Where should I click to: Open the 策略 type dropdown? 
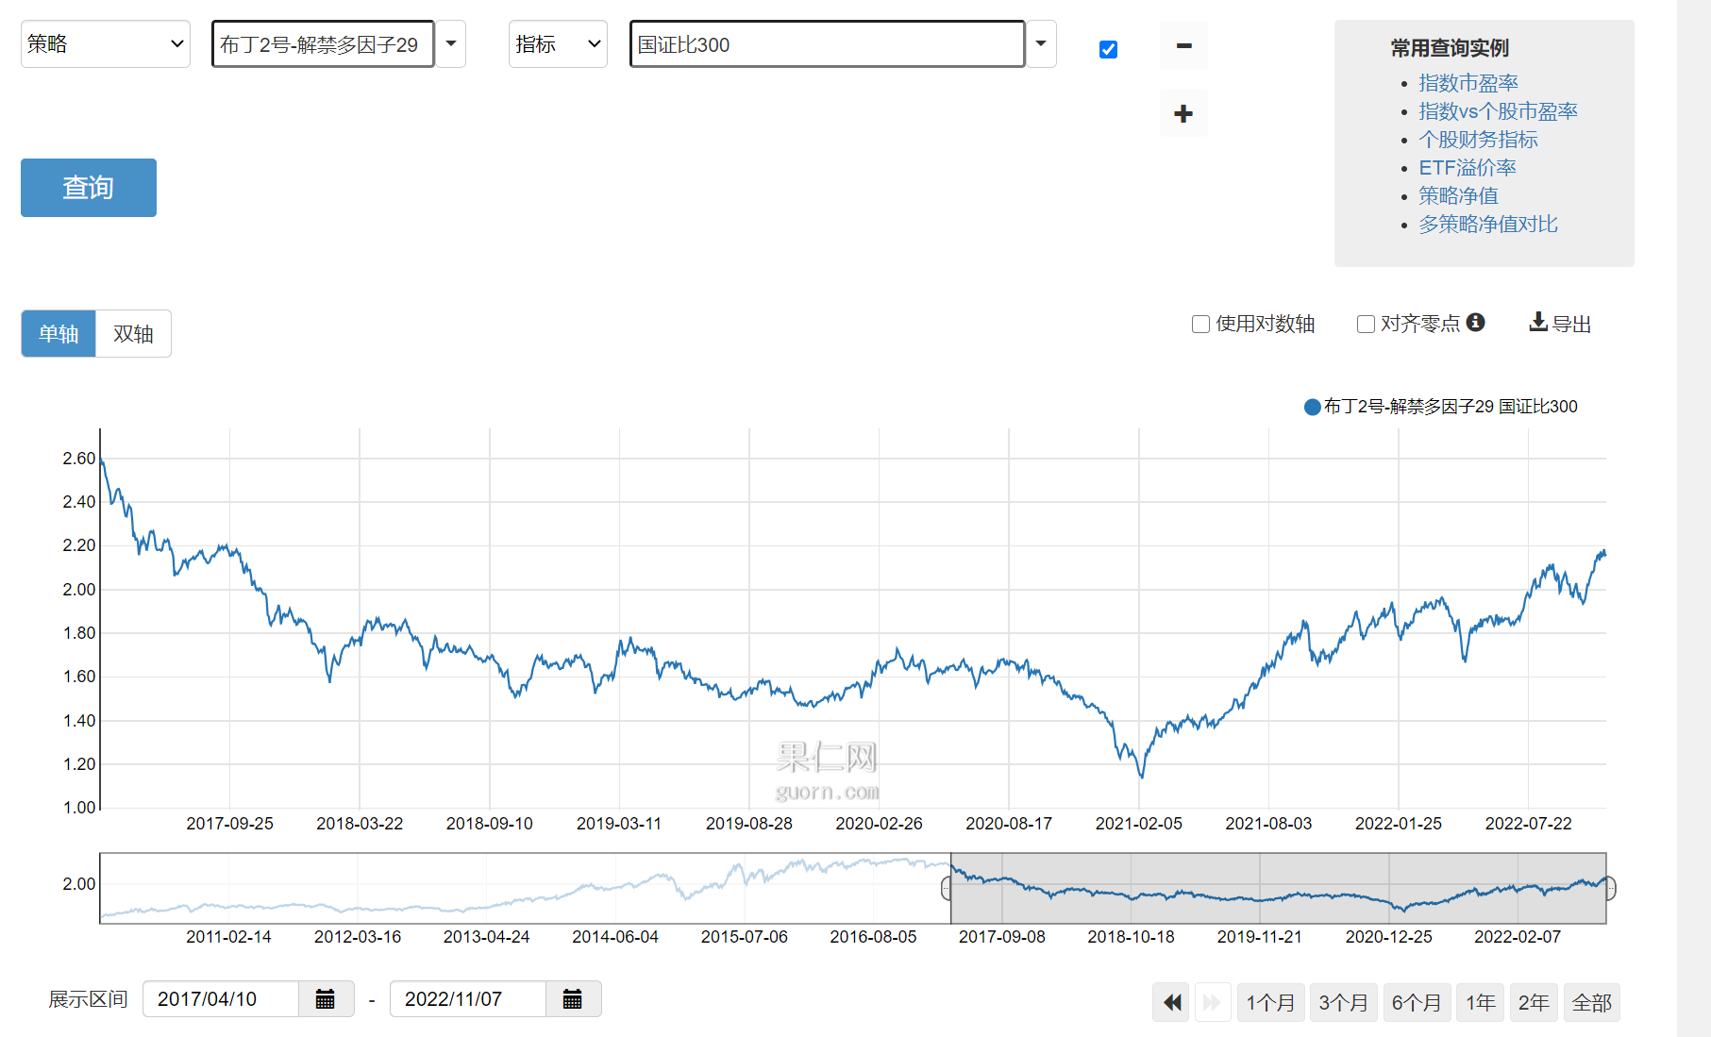click(x=105, y=44)
